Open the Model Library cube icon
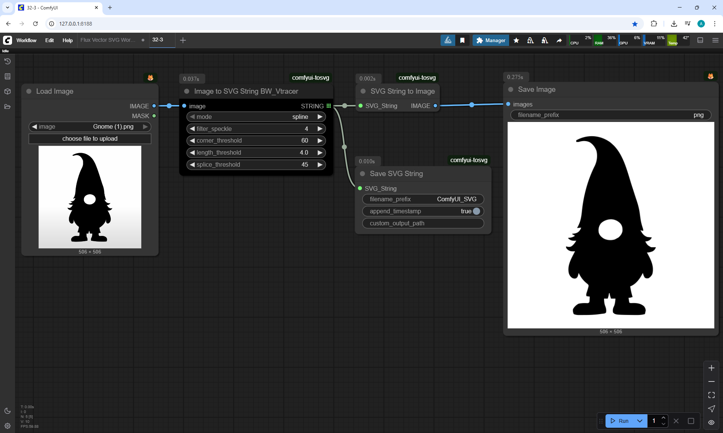This screenshot has height=433, width=723. (8, 91)
